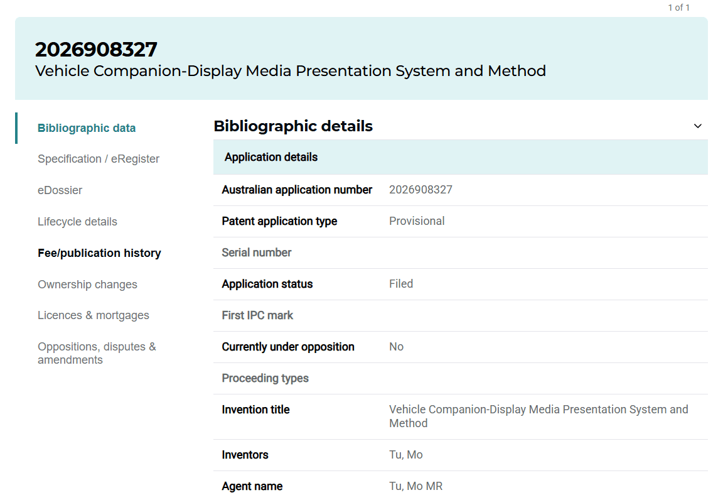Screen dimensions: 723x500
Task: Click the invention title value in table
Action: (538, 416)
